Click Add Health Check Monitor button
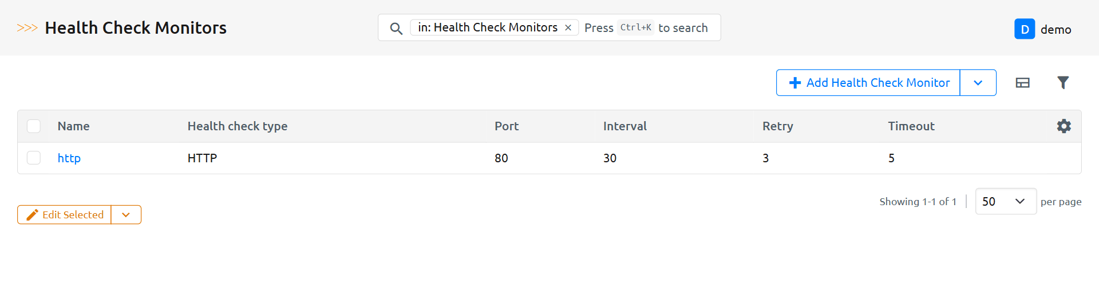The width and height of the screenshot is (1099, 300). tap(868, 83)
